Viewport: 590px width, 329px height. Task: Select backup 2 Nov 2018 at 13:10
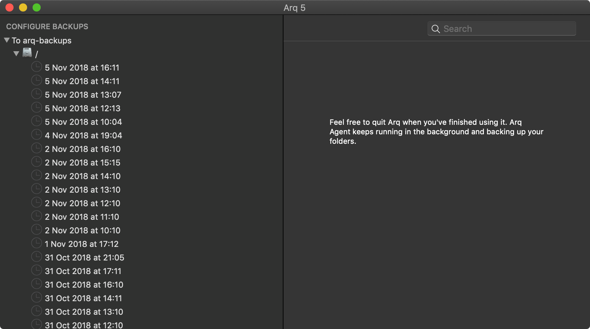[x=83, y=190]
